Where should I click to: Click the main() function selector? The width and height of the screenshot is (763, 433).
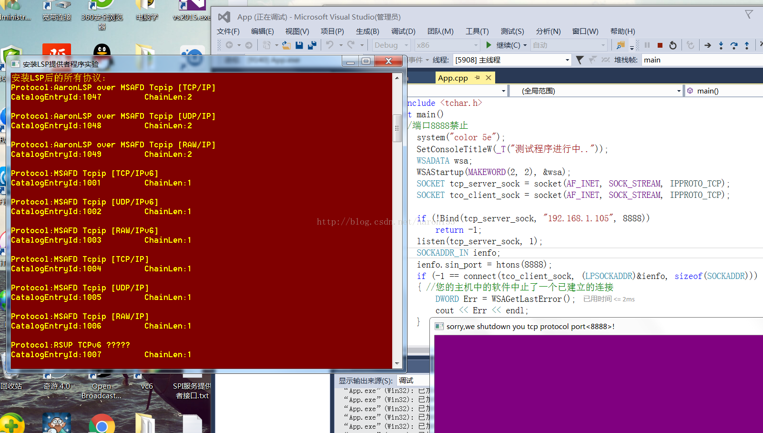tap(724, 91)
